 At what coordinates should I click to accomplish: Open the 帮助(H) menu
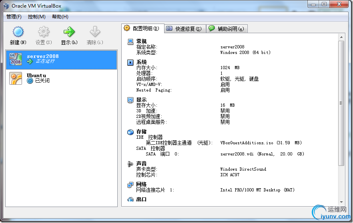point(60,17)
